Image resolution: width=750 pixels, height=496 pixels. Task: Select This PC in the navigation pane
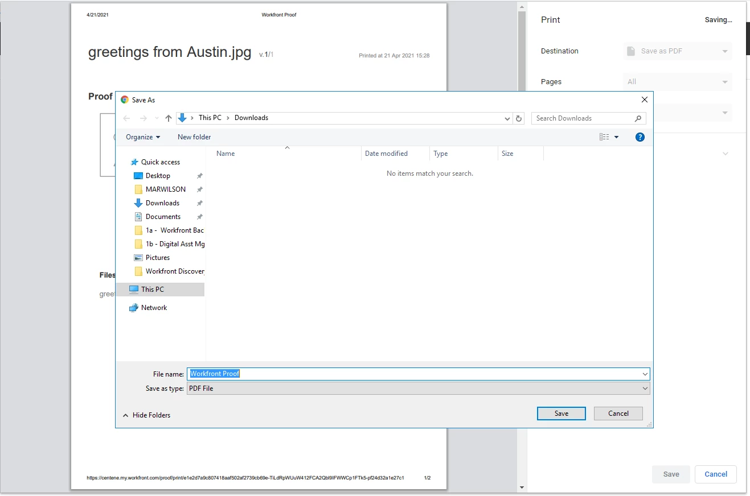point(153,290)
